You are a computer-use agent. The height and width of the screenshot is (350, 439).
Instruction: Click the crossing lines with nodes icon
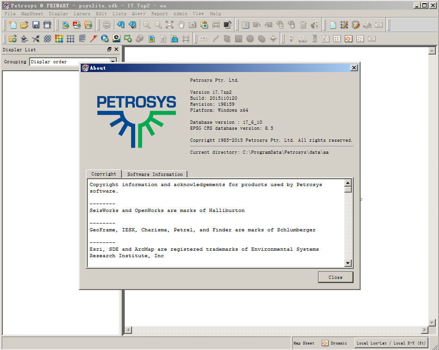[x=36, y=39]
